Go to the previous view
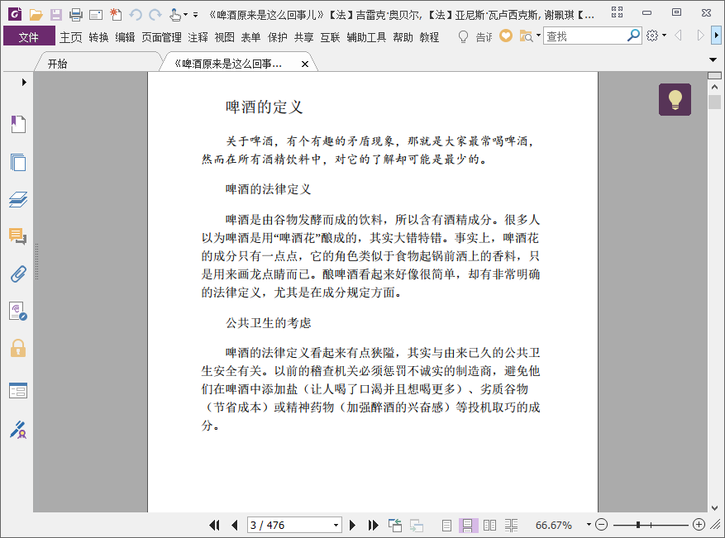This screenshot has width=725, height=538. coord(394,525)
